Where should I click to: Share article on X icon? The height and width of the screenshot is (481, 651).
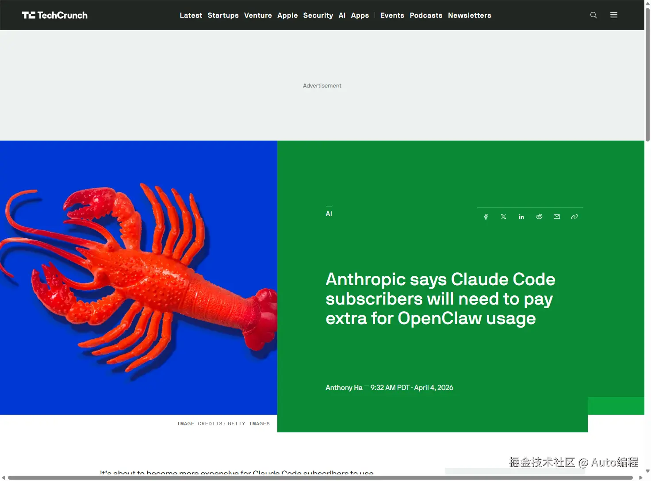pos(503,217)
